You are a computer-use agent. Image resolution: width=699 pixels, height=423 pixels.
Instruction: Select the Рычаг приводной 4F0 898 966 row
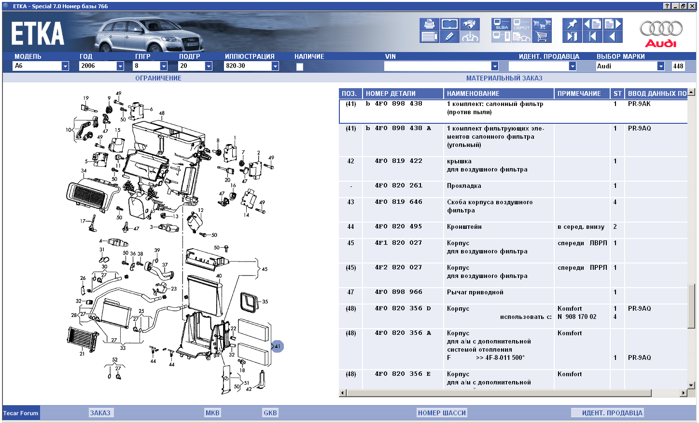[513, 296]
